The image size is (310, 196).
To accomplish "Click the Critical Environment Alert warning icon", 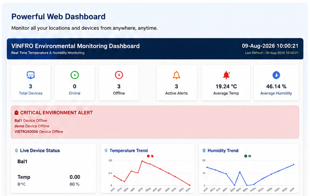I will (x=16, y=112).
